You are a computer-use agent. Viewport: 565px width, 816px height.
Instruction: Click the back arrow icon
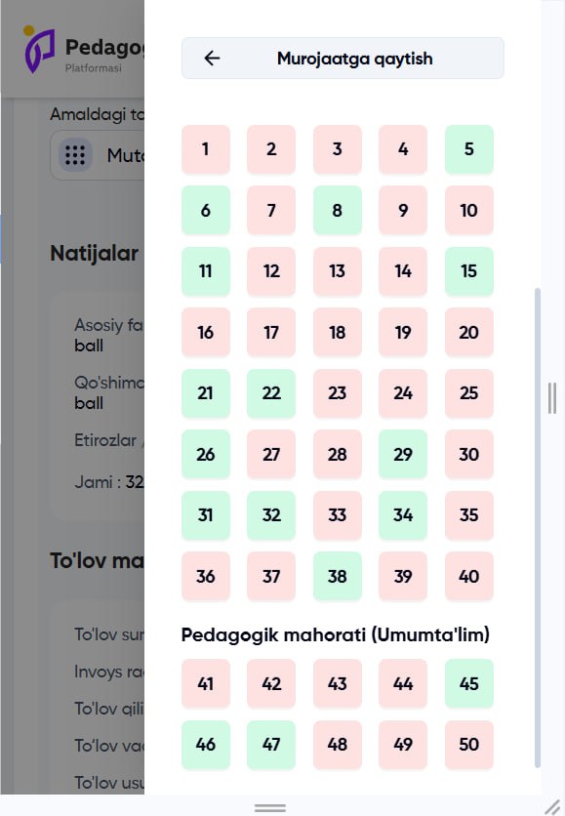coord(211,58)
